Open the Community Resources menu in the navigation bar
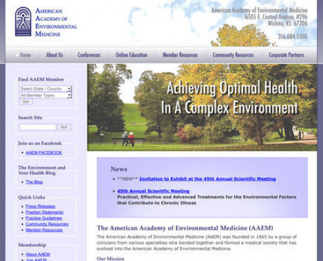The height and width of the screenshot is (261, 323). tap(233, 55)
